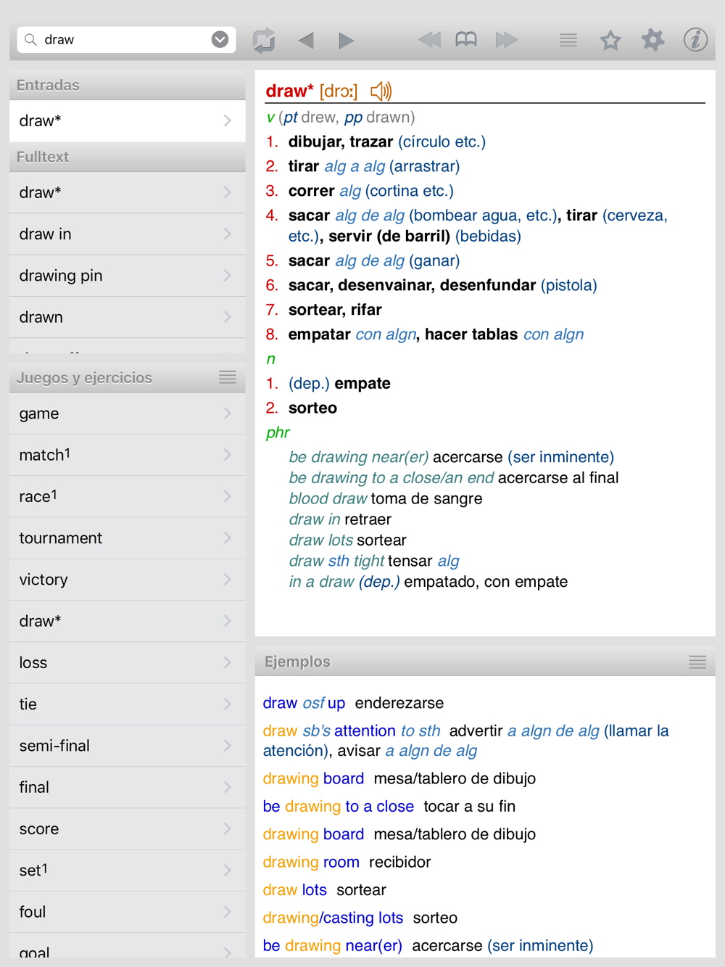
Task: Open the info icon
Action: point(695,40)
